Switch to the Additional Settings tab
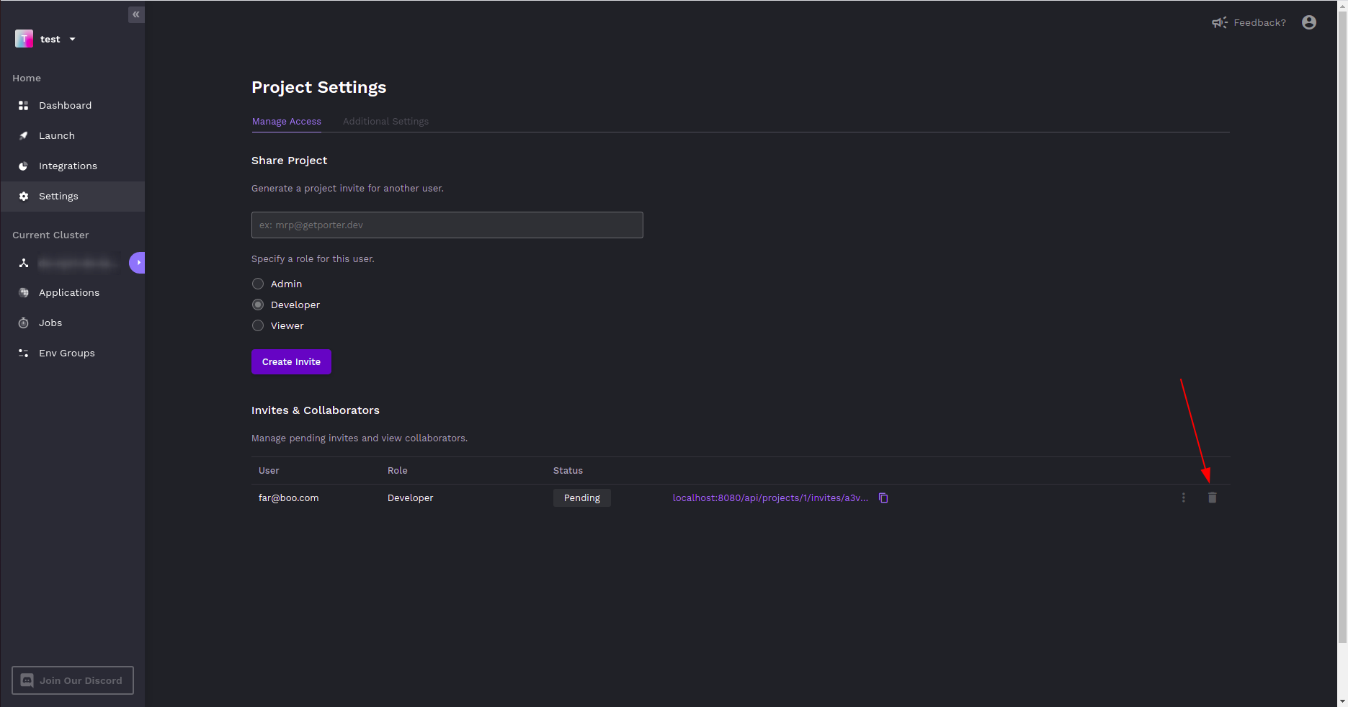Viewport: 1348px width, 707px height. pos(385,122)
